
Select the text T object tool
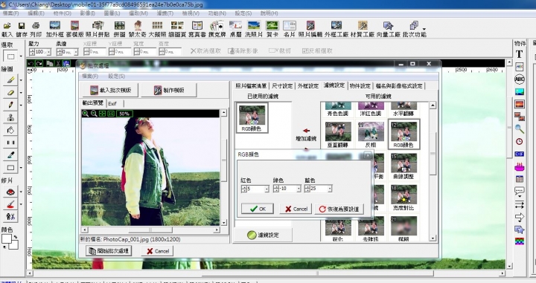[520, 54]
